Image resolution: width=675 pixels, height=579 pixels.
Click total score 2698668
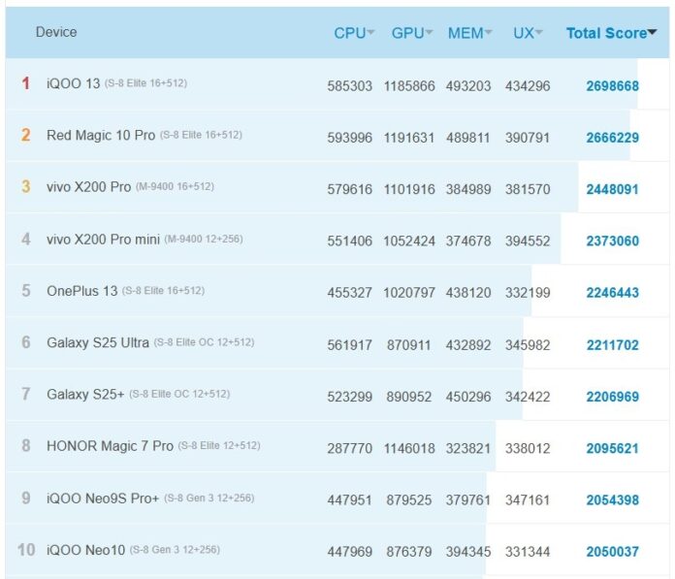613,86
